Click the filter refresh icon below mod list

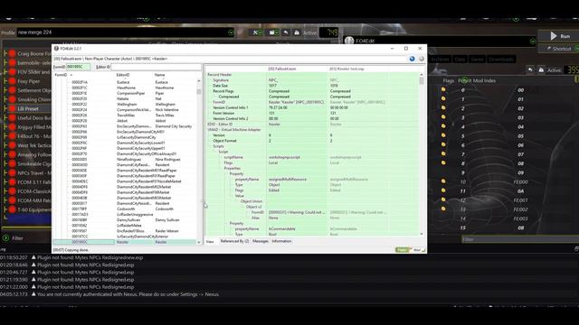pyautogui.click(x=5, y=238)
